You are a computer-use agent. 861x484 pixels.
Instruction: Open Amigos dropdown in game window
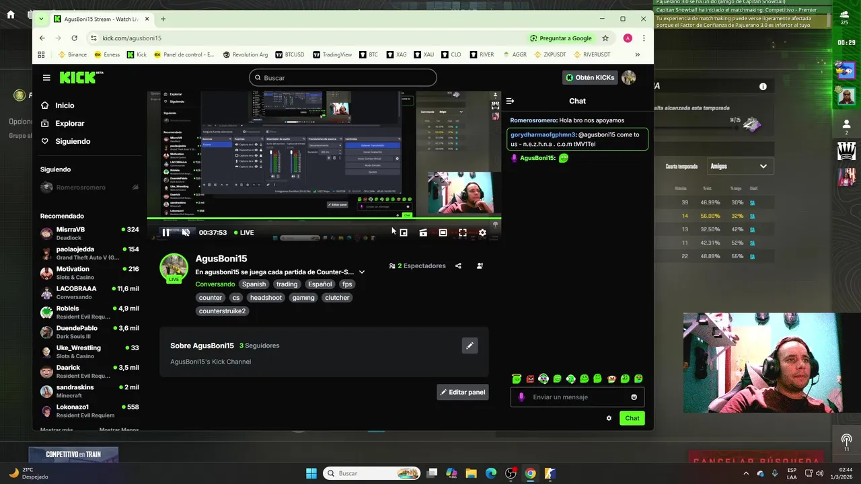(739, 166)
